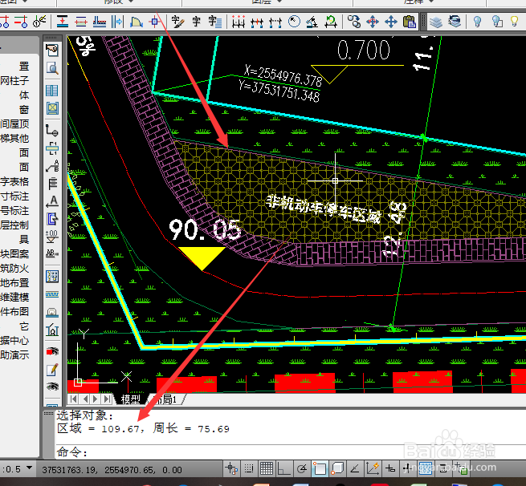
Task: Toggle grid display in status bar
Action: (x=267, y=468)
